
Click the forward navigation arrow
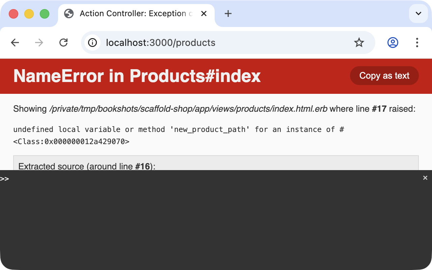click(39, 43)
